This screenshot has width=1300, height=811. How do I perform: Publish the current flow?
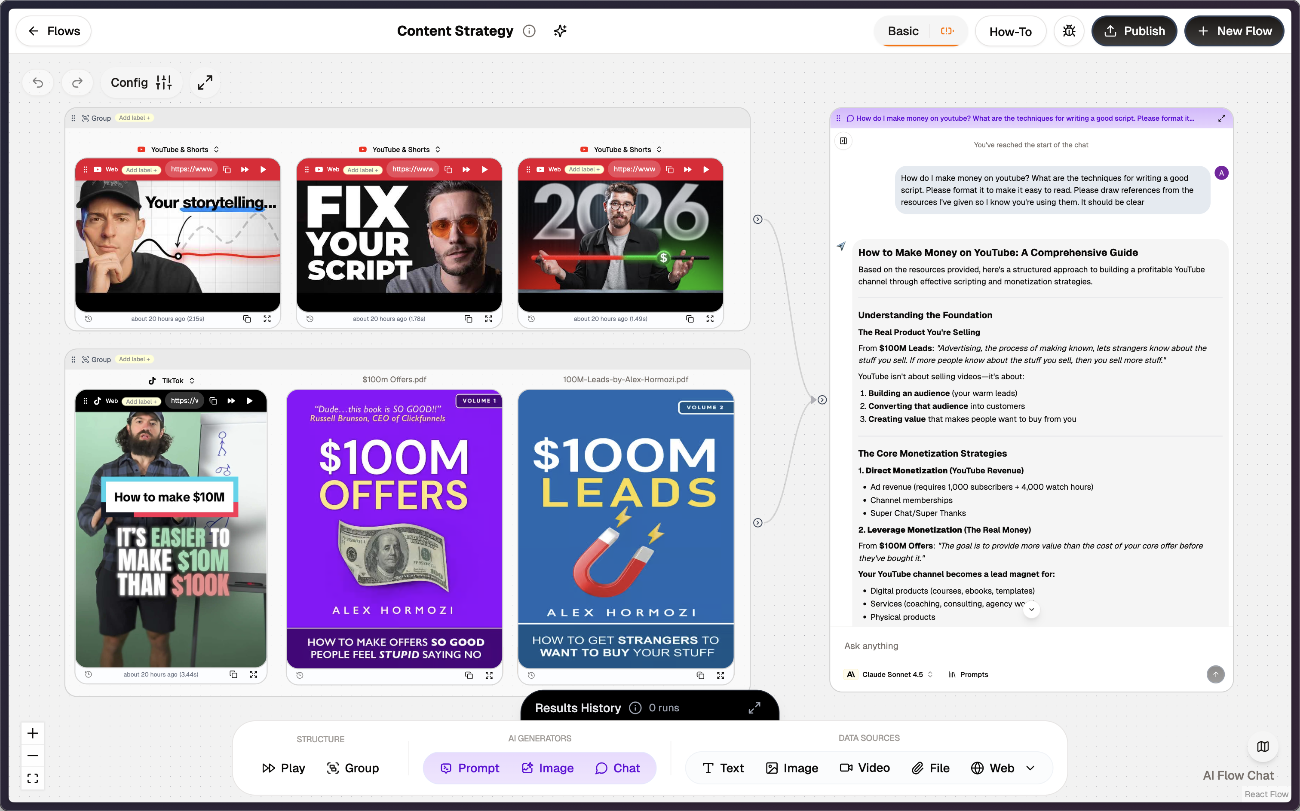pos(1134,30)
